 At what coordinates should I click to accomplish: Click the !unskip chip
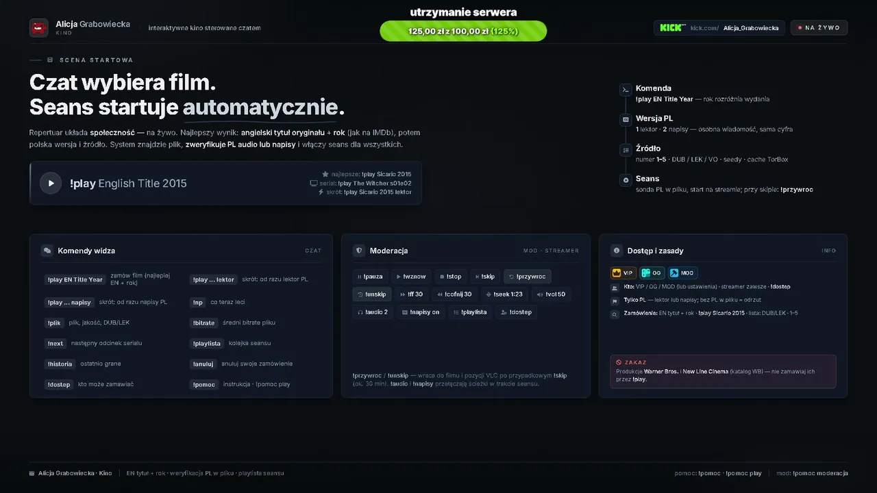tap(372, 294)
